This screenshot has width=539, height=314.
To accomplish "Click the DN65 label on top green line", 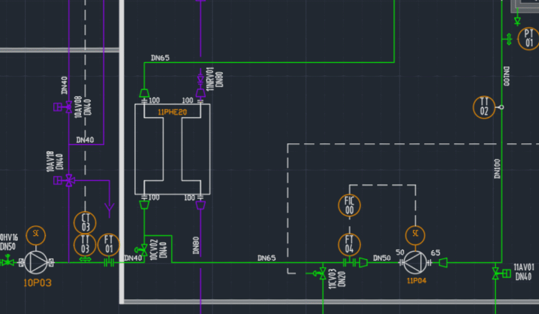I will click(160, 58).
